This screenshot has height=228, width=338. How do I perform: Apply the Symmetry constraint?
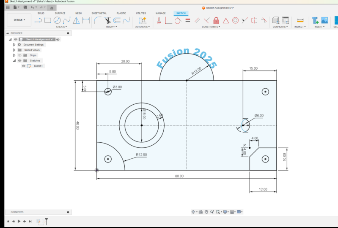254,20
